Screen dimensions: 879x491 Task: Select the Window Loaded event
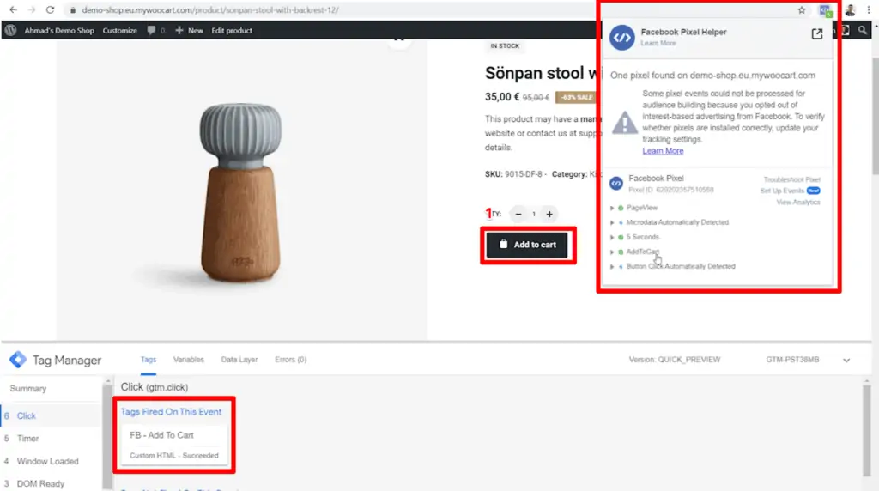(48, 461)
